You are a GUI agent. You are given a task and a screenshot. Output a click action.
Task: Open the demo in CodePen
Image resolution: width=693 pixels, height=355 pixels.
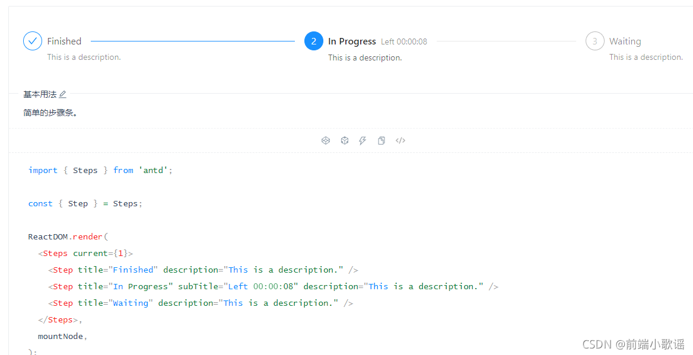pyautogui.click(x=326, y=140)
